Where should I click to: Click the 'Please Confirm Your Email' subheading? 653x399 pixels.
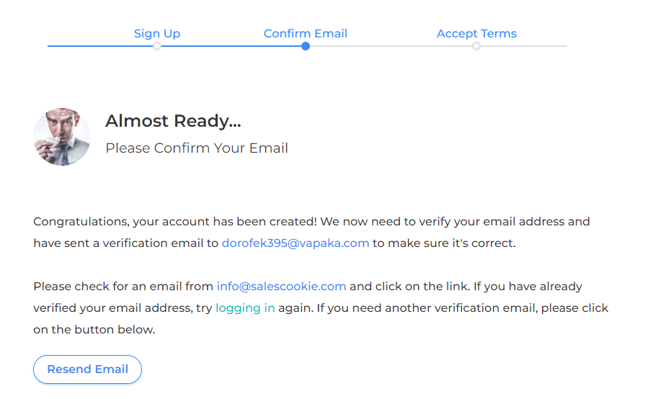click(x=197, y=148)
